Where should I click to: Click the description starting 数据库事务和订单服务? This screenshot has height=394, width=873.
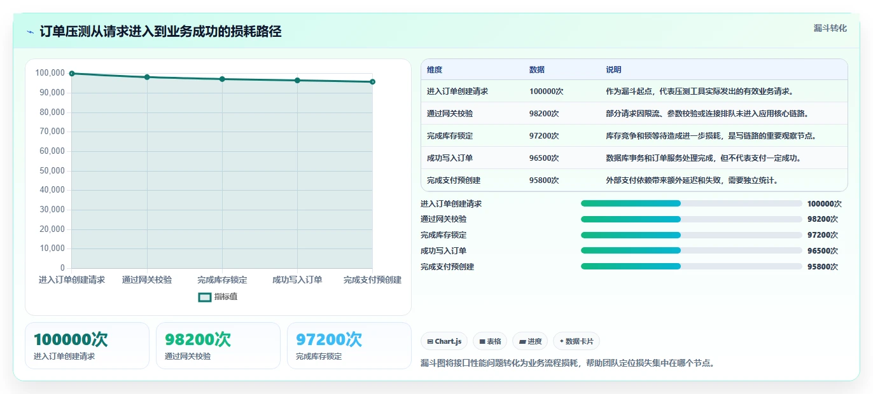click(703, 158)
